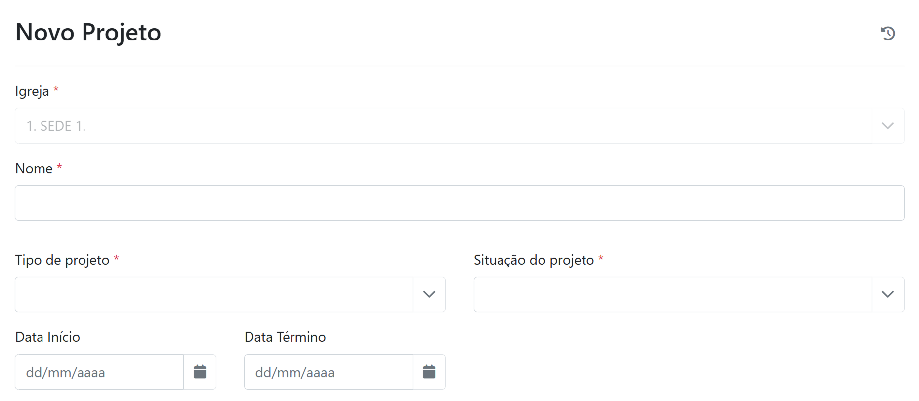Image resolution: width=919 pixels, height=401 pixels.
Task: Open the history icon beside Novo Projeto
Action: tap(888, 33)
